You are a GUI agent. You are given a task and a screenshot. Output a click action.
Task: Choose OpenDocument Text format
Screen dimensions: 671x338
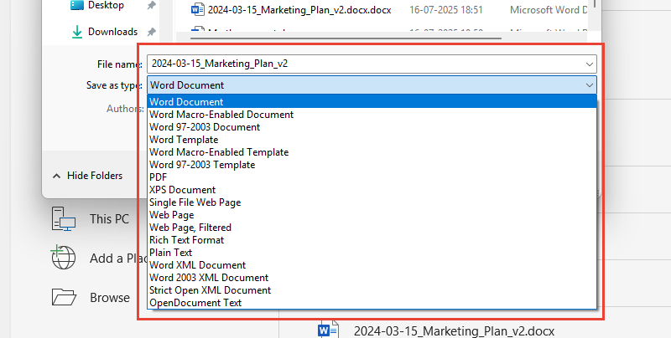(372, 303)
